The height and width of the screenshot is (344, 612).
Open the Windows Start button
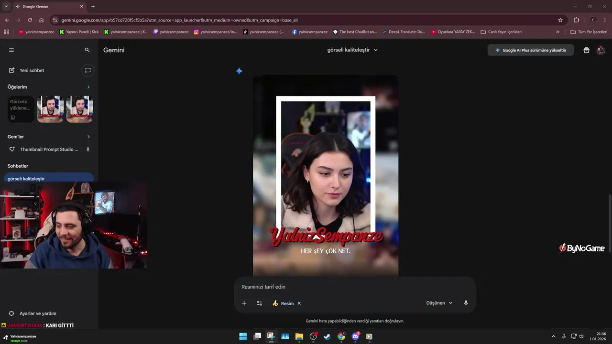(x=243, y=336)
